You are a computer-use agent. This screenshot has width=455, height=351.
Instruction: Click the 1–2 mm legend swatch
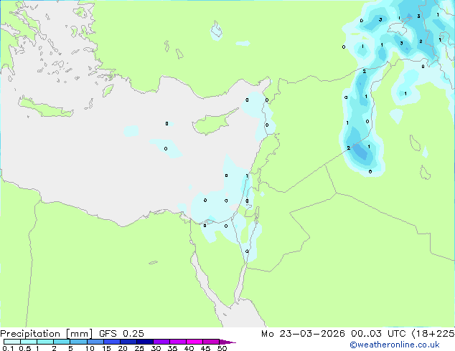pyautogui.click(x=45, y=342)
